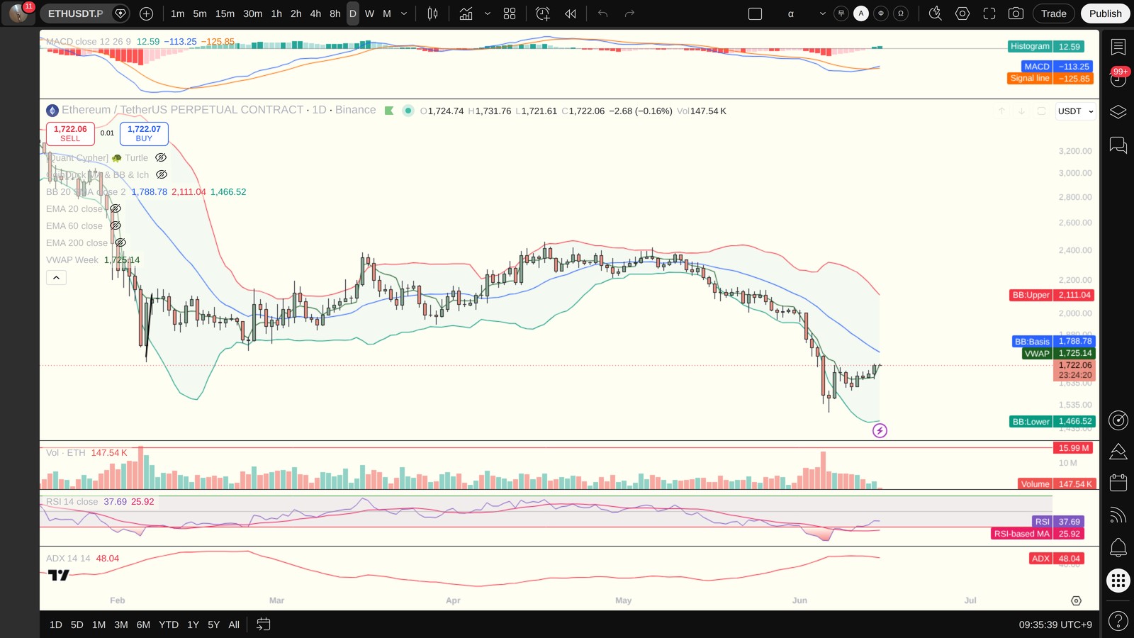Collapse the indicator legend list
The width and height of the screenshot is (1134, 638).
point(57,278)
